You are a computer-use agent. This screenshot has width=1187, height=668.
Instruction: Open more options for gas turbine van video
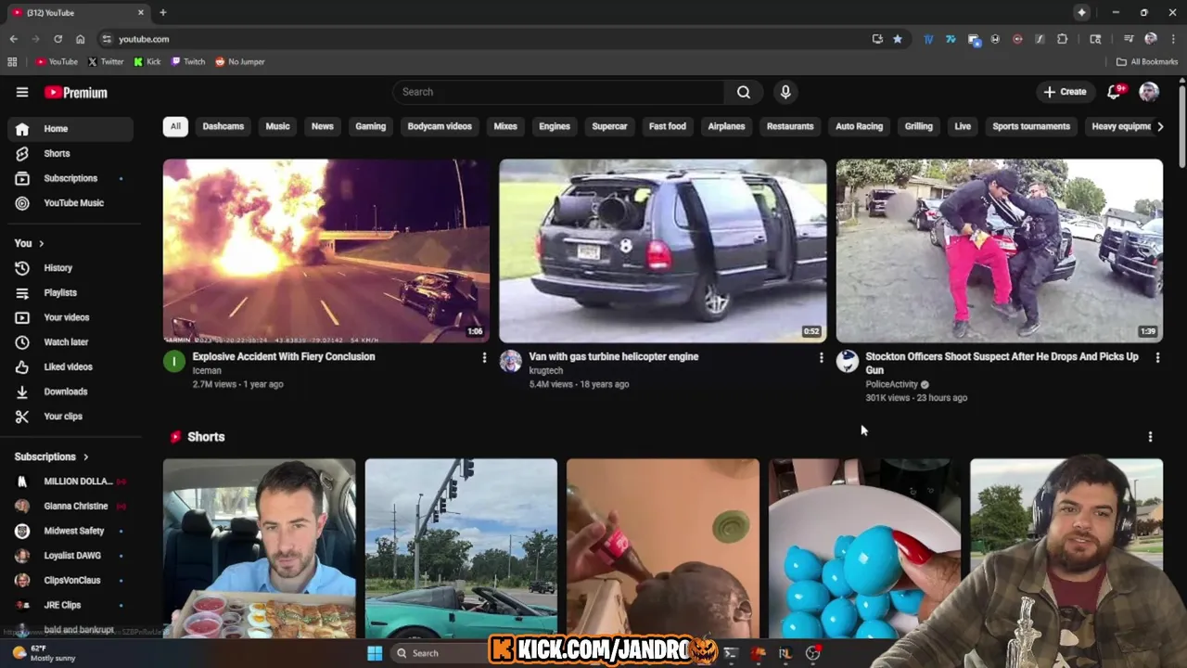click(821, 357)
